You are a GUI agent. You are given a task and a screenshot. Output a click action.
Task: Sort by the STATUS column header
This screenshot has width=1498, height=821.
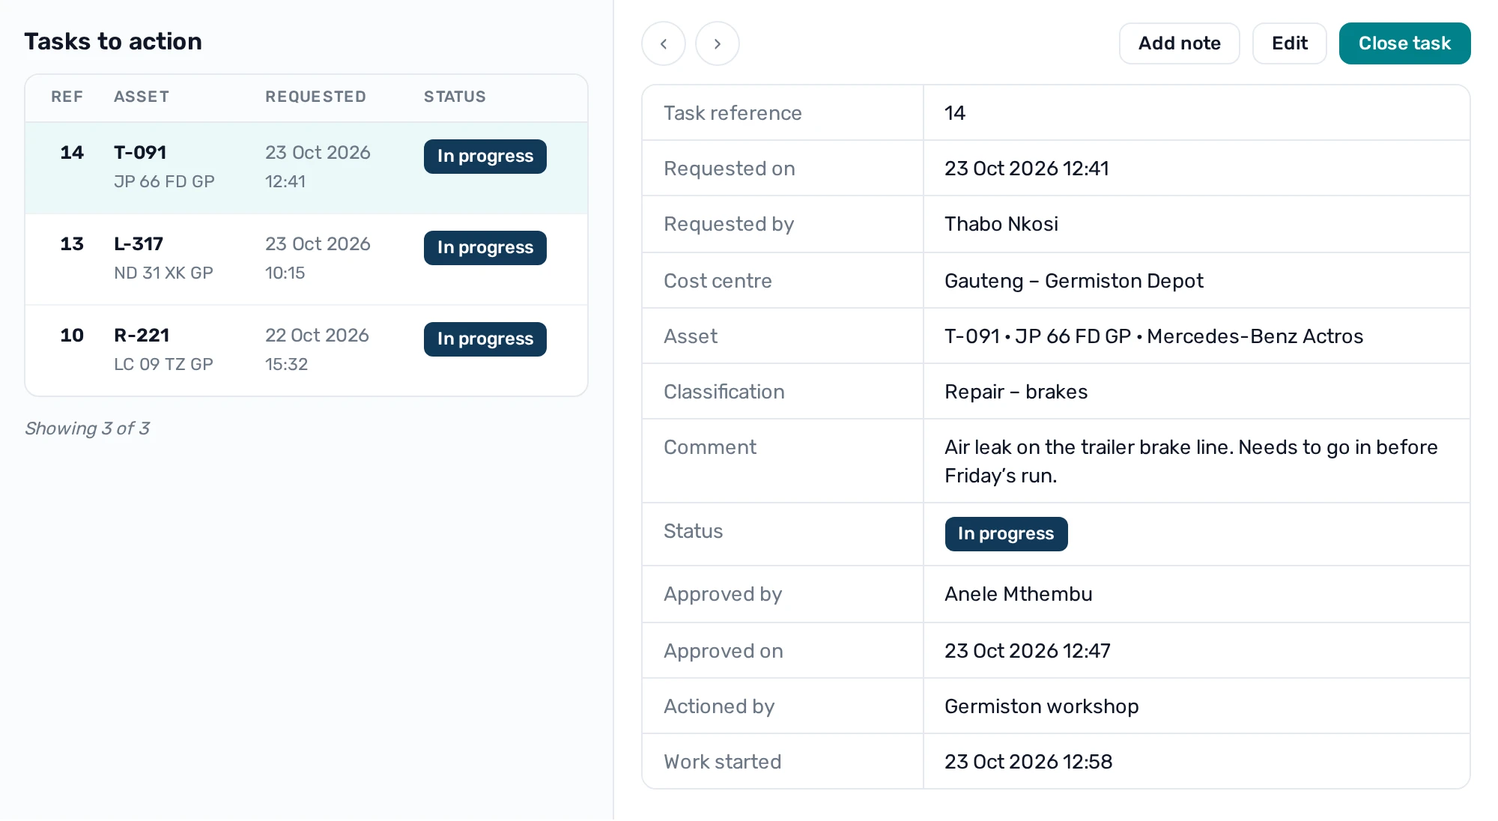click(455, 97)
